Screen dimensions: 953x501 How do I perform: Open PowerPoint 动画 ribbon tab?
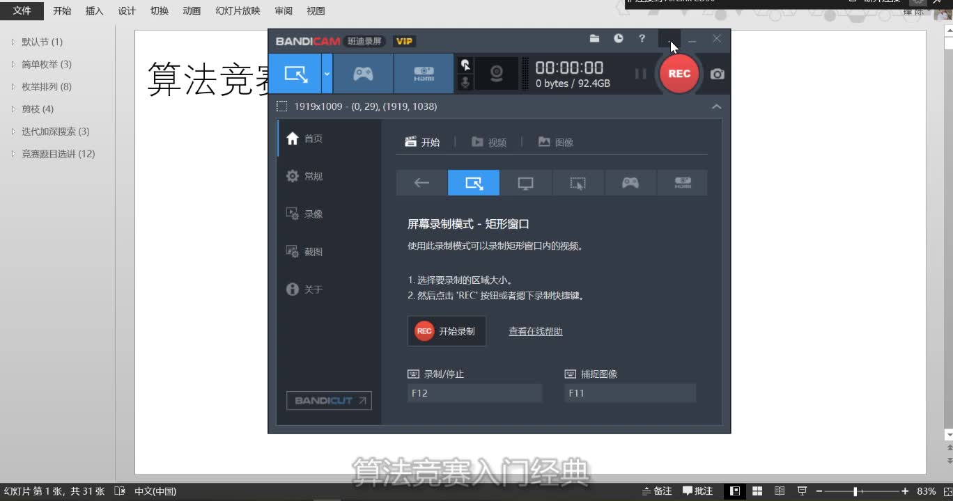click(192, 11)
